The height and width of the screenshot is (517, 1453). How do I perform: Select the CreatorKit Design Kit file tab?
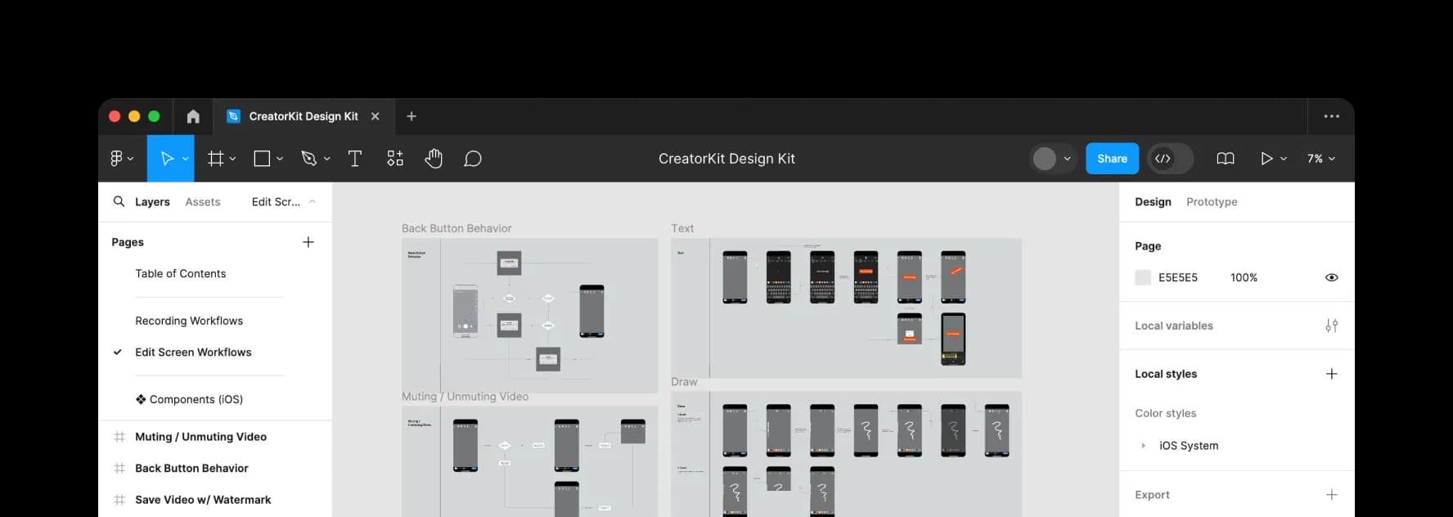tap(304, 116)
